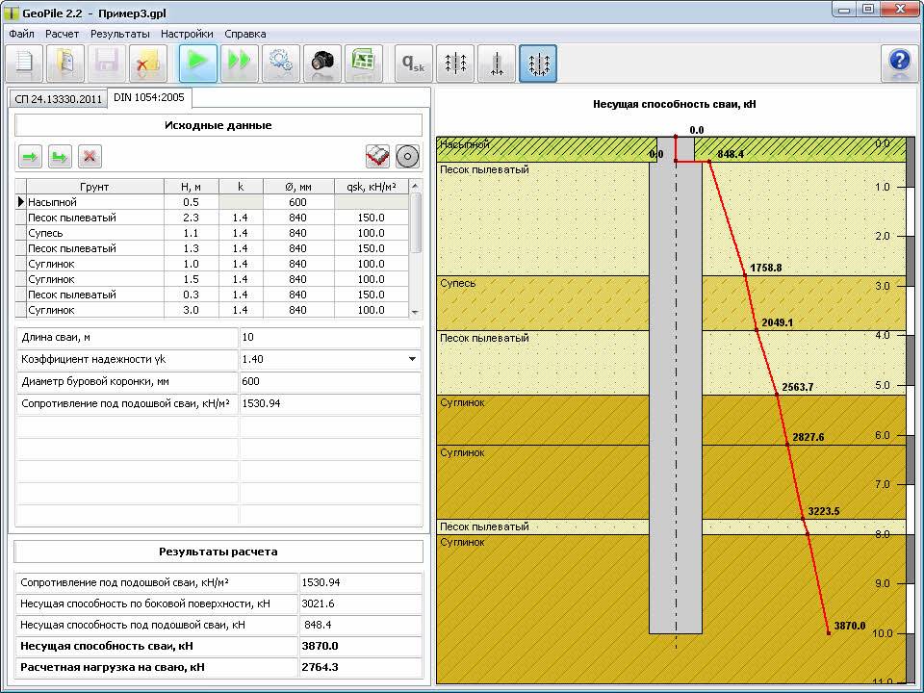The width and height of the screenshot is (924, 693).
Task: Click the green arrow add row icon
Action: tap(30, 157)
